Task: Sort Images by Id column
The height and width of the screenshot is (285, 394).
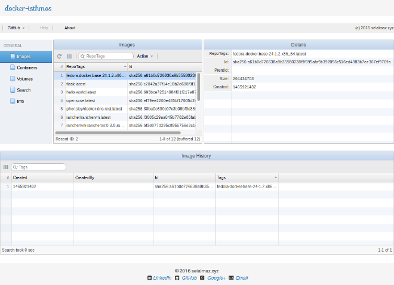Action: coord(162,67)
